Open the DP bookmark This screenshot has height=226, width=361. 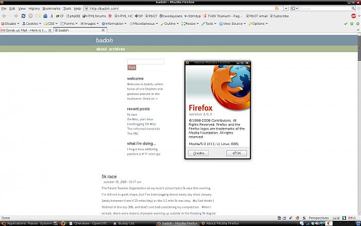point(139,16)
